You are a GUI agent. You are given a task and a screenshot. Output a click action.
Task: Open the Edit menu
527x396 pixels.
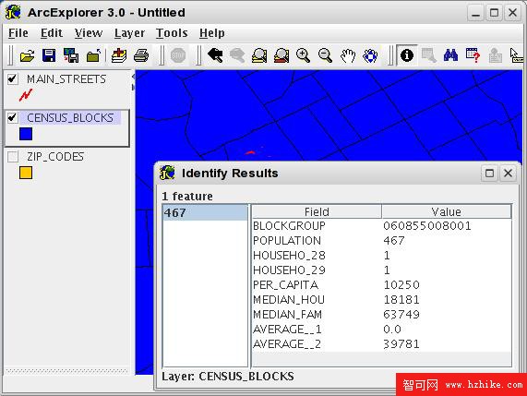[x=52, y=33]
